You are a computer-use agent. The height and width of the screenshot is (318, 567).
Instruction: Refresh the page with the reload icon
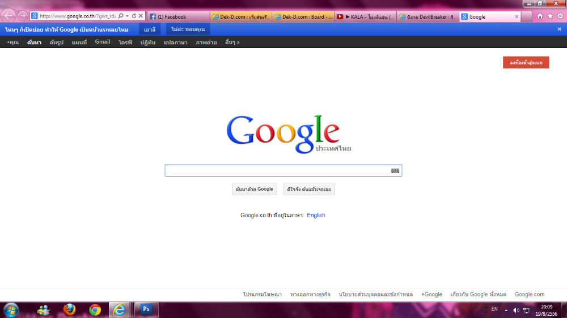(134, 16)
